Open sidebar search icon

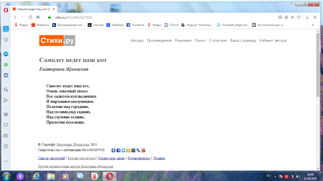6,90
